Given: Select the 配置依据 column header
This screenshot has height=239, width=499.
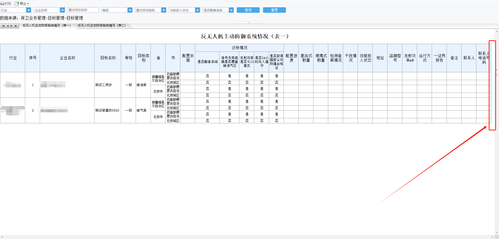Looking at the screenshot, I should point(188,58).
